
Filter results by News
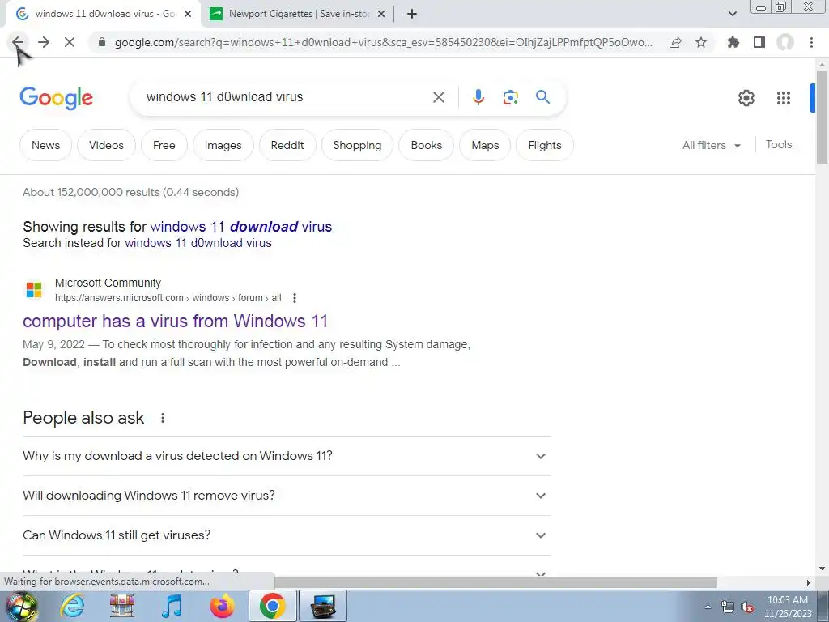pos(45,145)
